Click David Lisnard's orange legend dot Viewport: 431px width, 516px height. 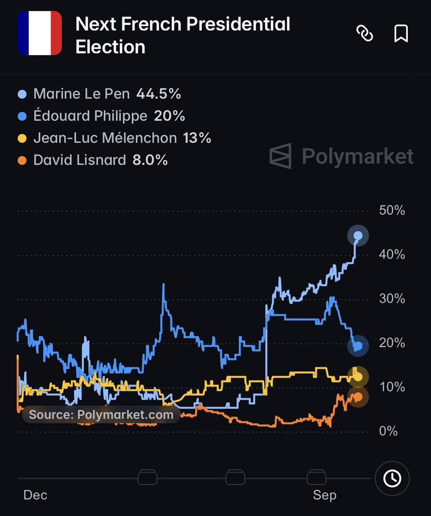tap(22, 160)
